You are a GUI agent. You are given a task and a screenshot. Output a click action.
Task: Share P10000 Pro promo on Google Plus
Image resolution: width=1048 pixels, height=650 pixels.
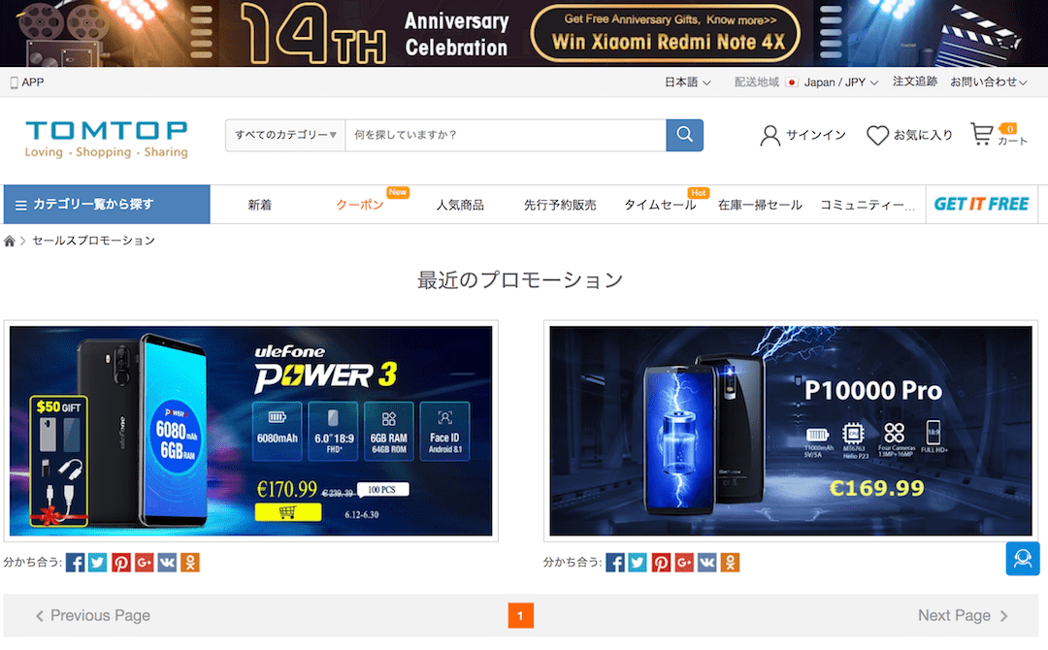coord(684,563)
